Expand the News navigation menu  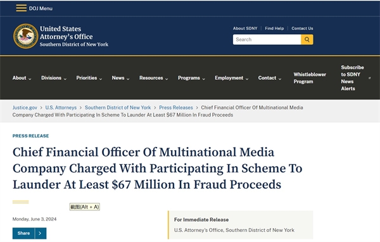coord(121,78)
